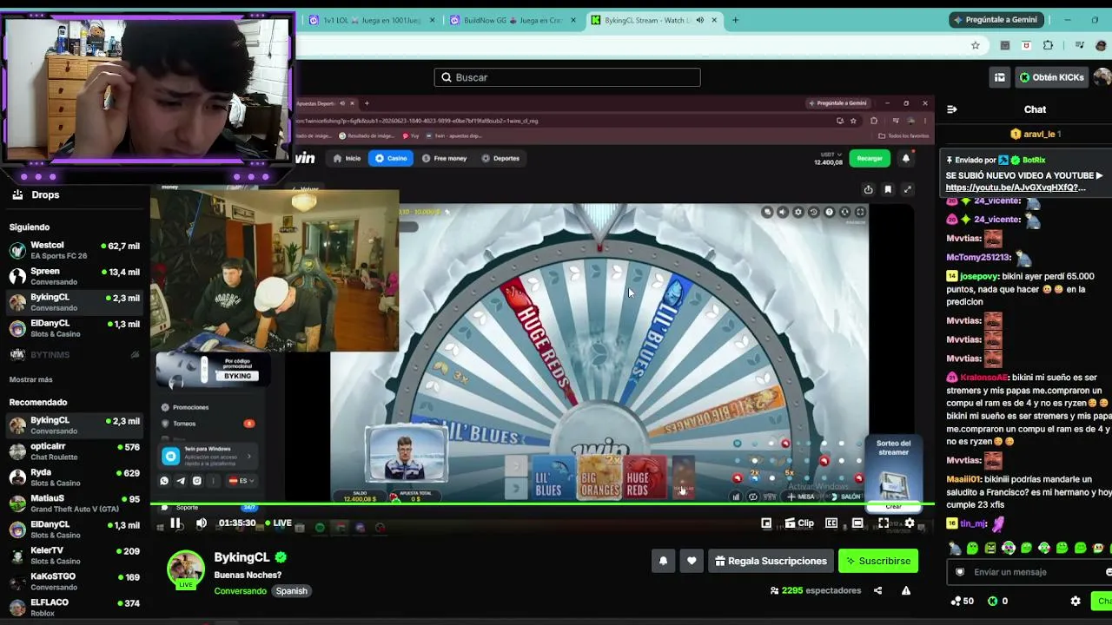Open ElDanyCL channel in Siguiendo list
Viewport: 1112px width, 625px height.
pos(74,329)
